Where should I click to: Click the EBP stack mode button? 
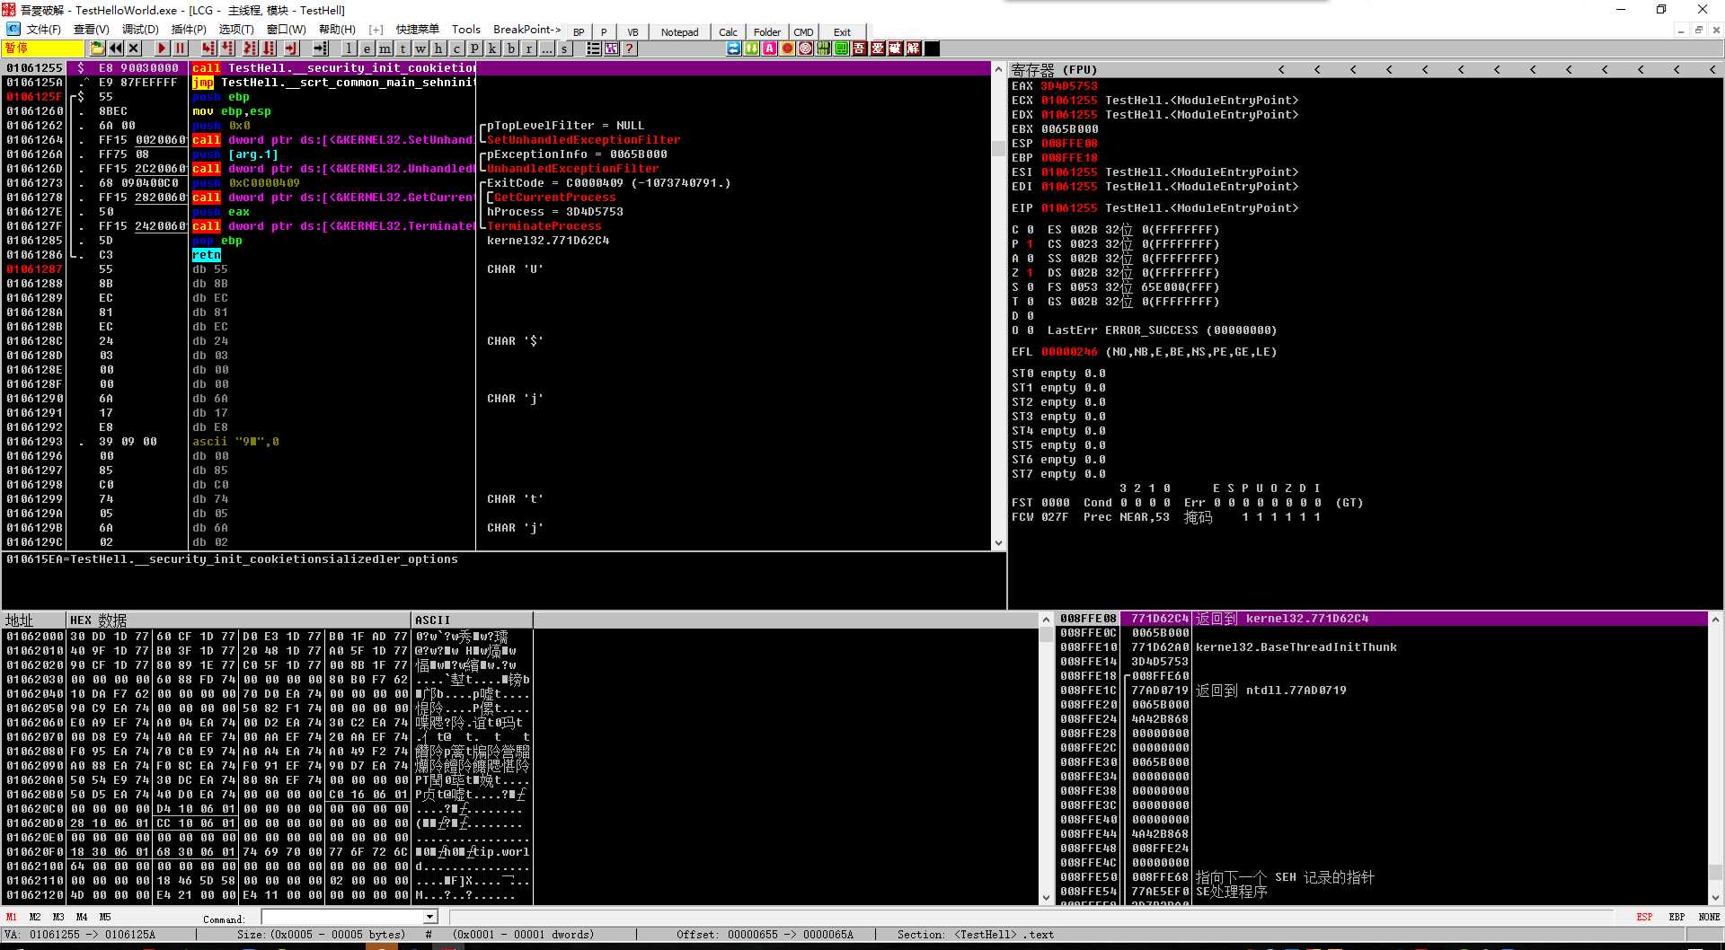[1676, 917]
